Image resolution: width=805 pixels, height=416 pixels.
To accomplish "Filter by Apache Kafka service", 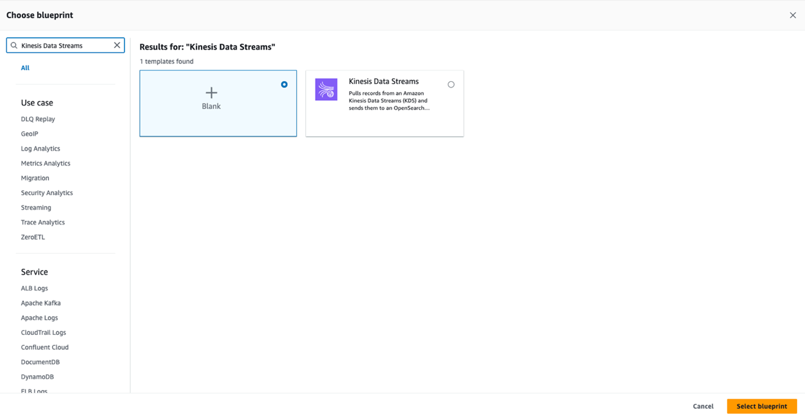I will (x=41, y=303).
